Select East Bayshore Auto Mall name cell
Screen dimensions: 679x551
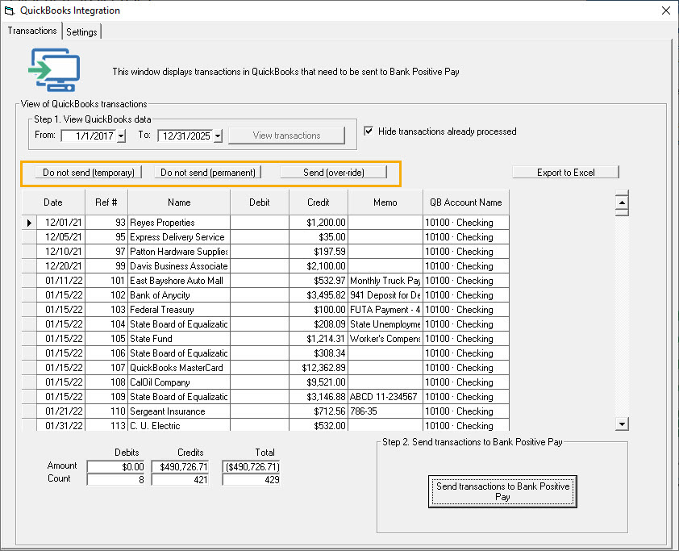point(179,281)
